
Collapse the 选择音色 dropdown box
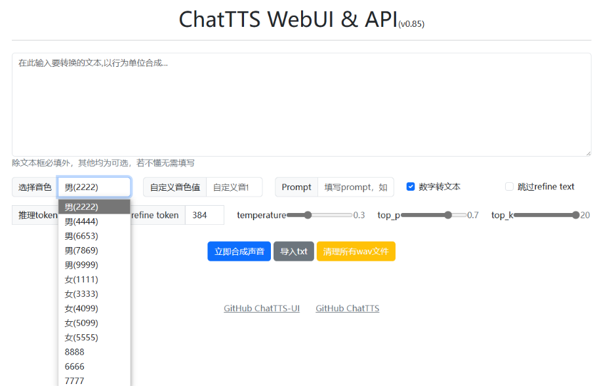pyautogui.click(x=94, y=187)
